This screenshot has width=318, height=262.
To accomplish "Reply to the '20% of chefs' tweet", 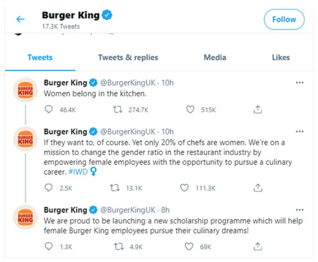I will pyautogui.click(x=49, y=187).
